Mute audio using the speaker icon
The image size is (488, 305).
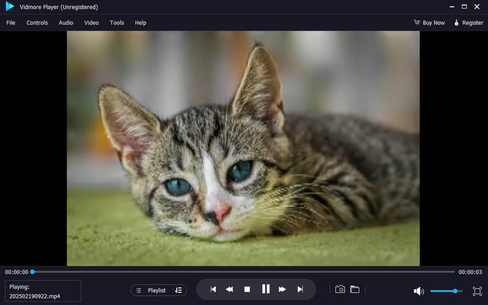[x=418, y=291]
